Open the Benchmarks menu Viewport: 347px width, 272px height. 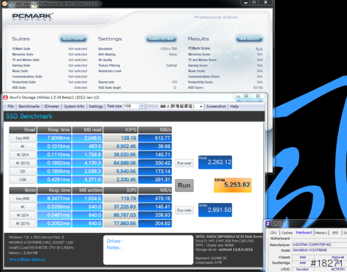click(29, 106)
